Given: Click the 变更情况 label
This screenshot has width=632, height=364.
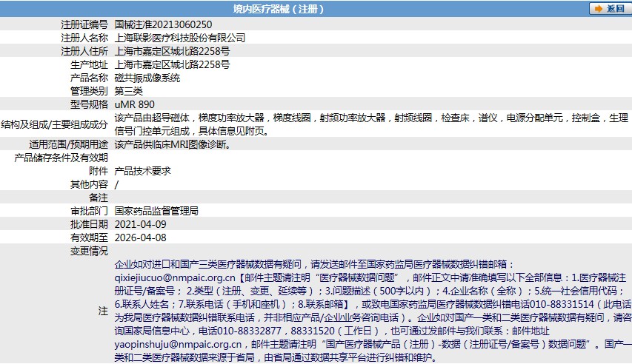Looking at the screenshot, I should (x=89, y=251).
